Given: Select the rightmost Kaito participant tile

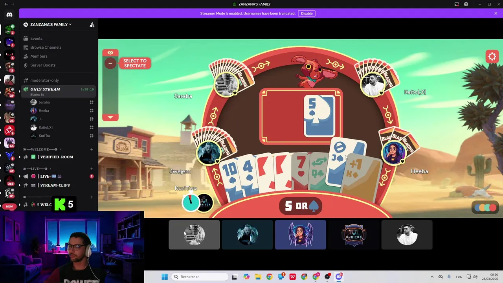Looking at the screenshot, I should (x=407, y=235).
